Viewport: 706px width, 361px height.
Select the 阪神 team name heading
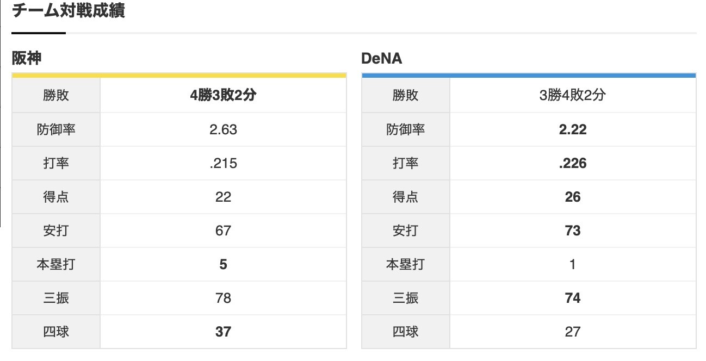tap(26, 58)
